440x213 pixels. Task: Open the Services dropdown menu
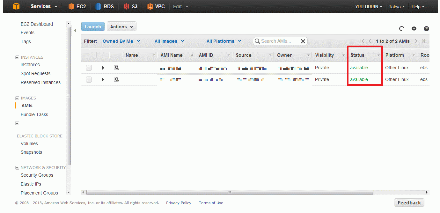tap(44, 6)
